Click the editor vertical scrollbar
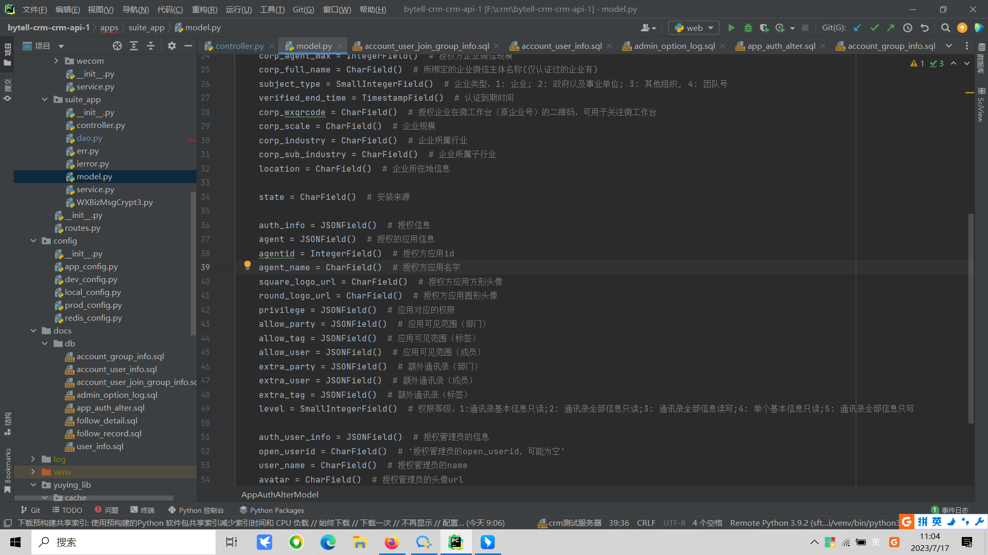Screen dimensions: 988x555 click(x=971, y=319)
